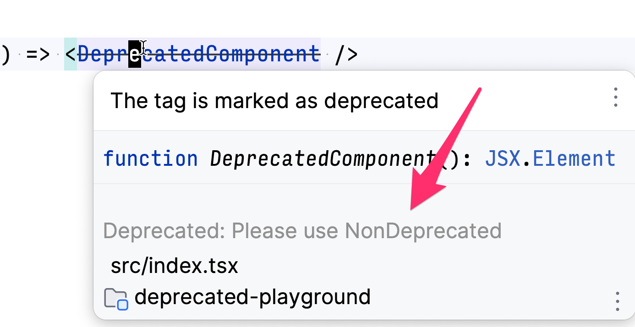Click the struck-through DeprecatedComponent tag in the editor
Screen dimensions: 635x327
[x=198, y=54]
